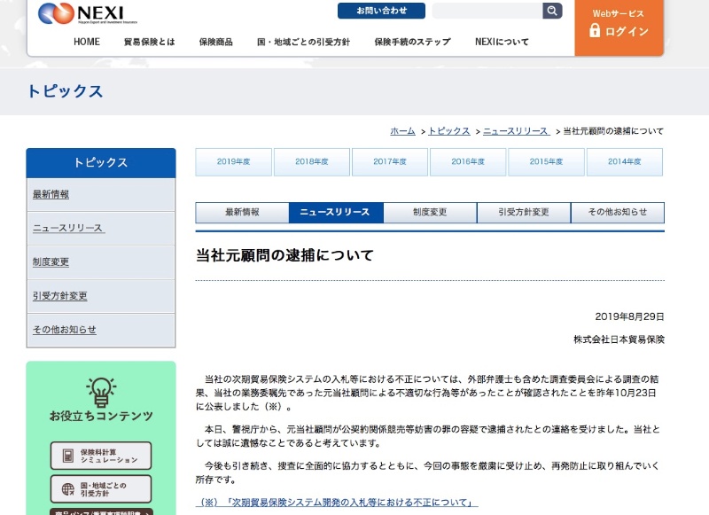The width and height of the screenshot is (709, 515).
Task: Click the search magnifier icon
Action: coord(552,11)
